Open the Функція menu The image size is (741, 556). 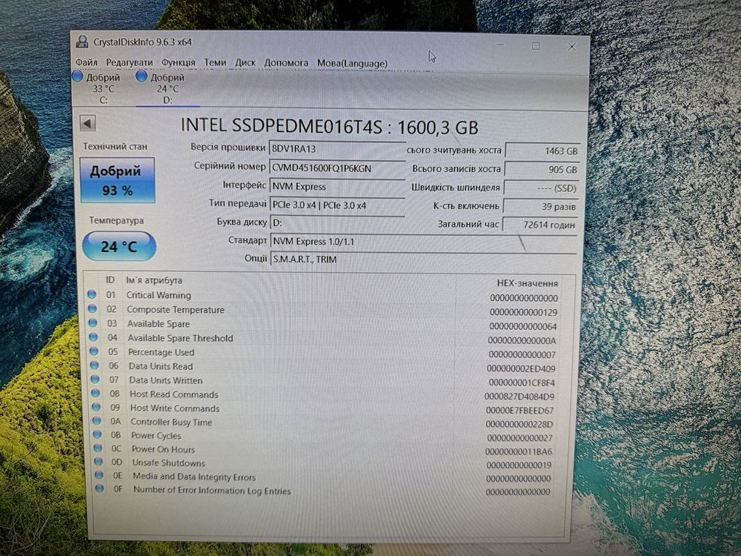(x=178, y=62)
